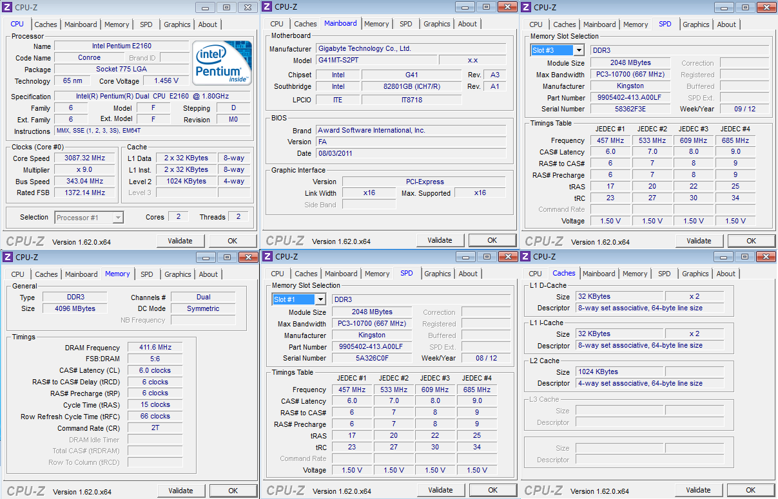Open the Processor #1 selection dropdown
Image resolution: width=778 pixels, height=499 pixels.
(x=118, y=218)
